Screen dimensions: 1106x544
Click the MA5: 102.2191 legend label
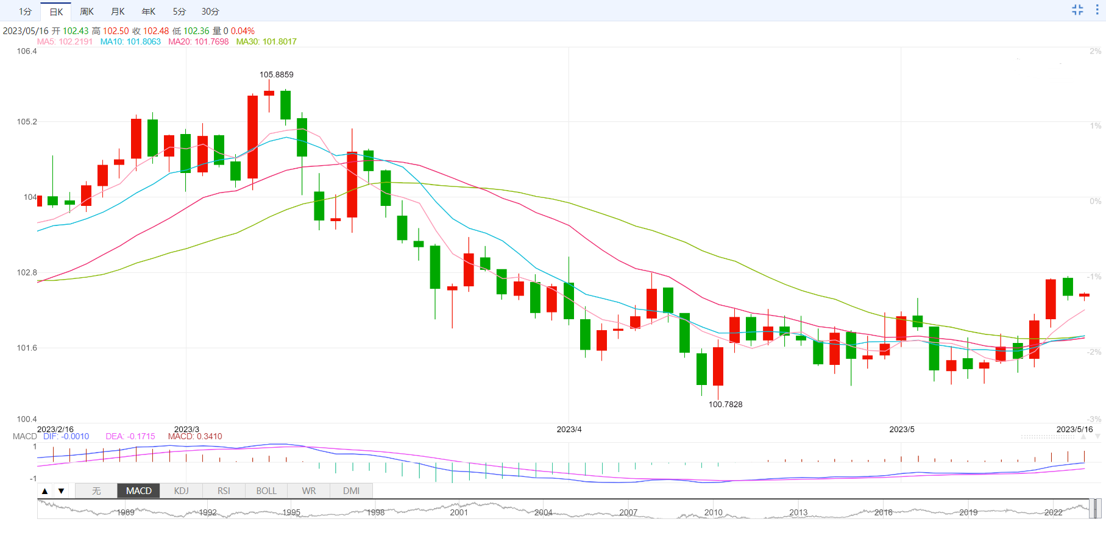65,41
